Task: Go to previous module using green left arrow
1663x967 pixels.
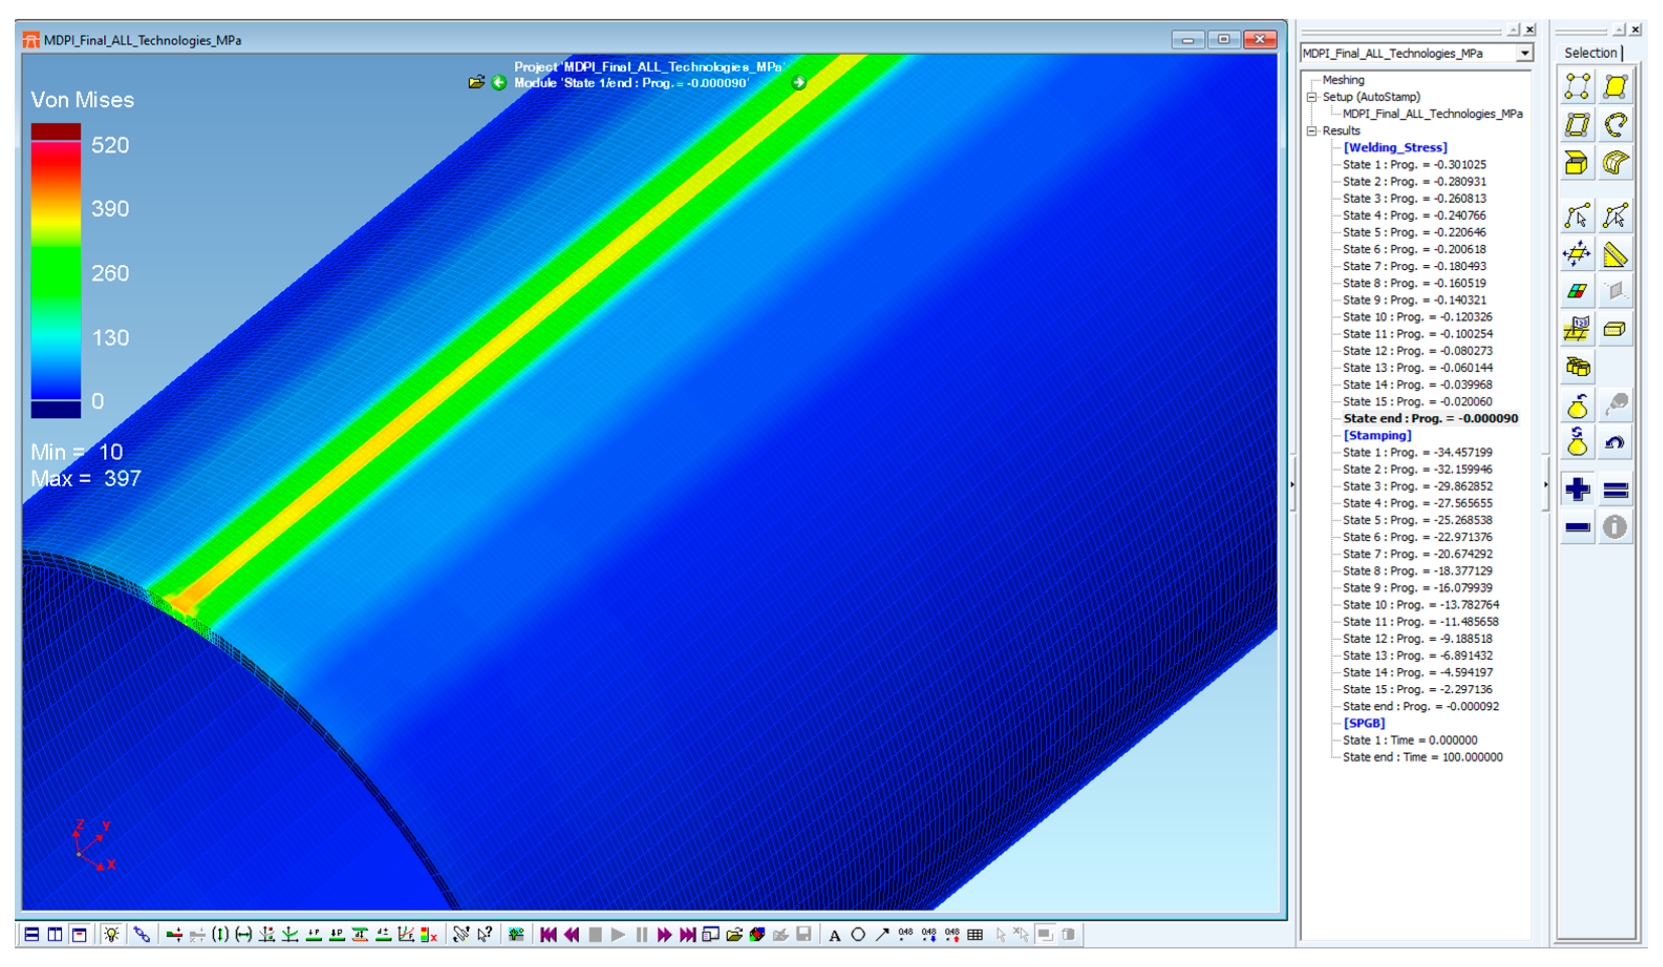Action: tap(499, 83)
